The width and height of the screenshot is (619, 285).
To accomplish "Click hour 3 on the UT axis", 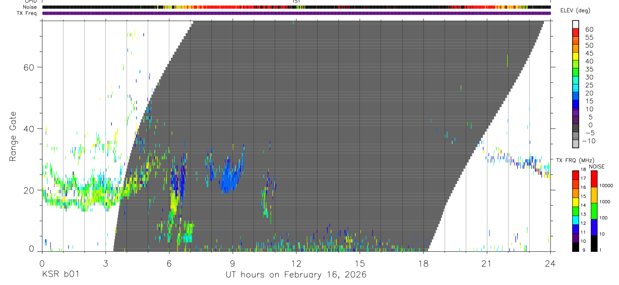I will (x=105, y=263).
